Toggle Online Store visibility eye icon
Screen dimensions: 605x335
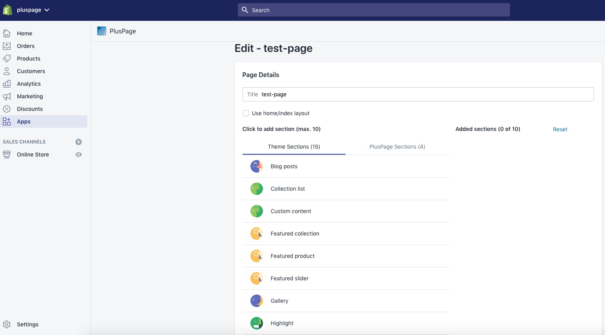click(79, 155)
